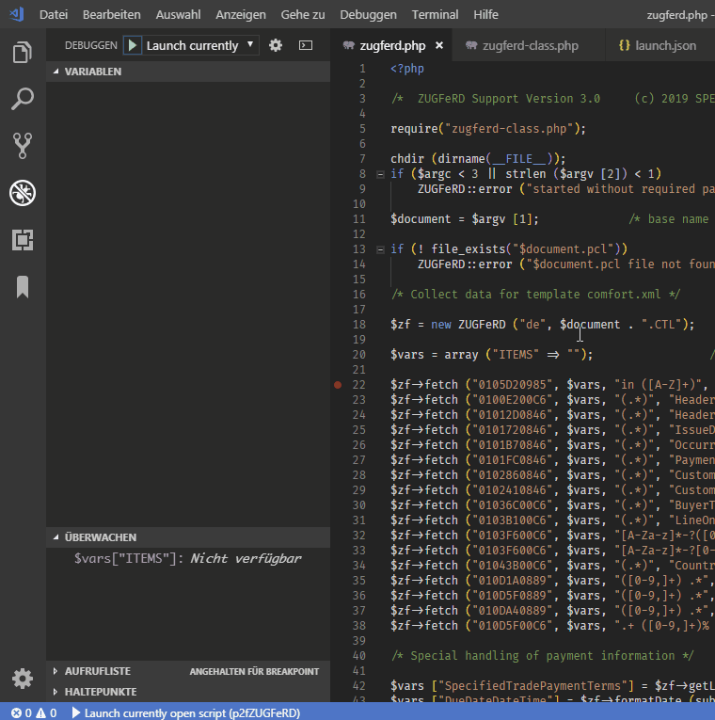This screenshot has height=720, width=715.
Task: Open launch.json via debug gear icon
Action: [276, 45]
